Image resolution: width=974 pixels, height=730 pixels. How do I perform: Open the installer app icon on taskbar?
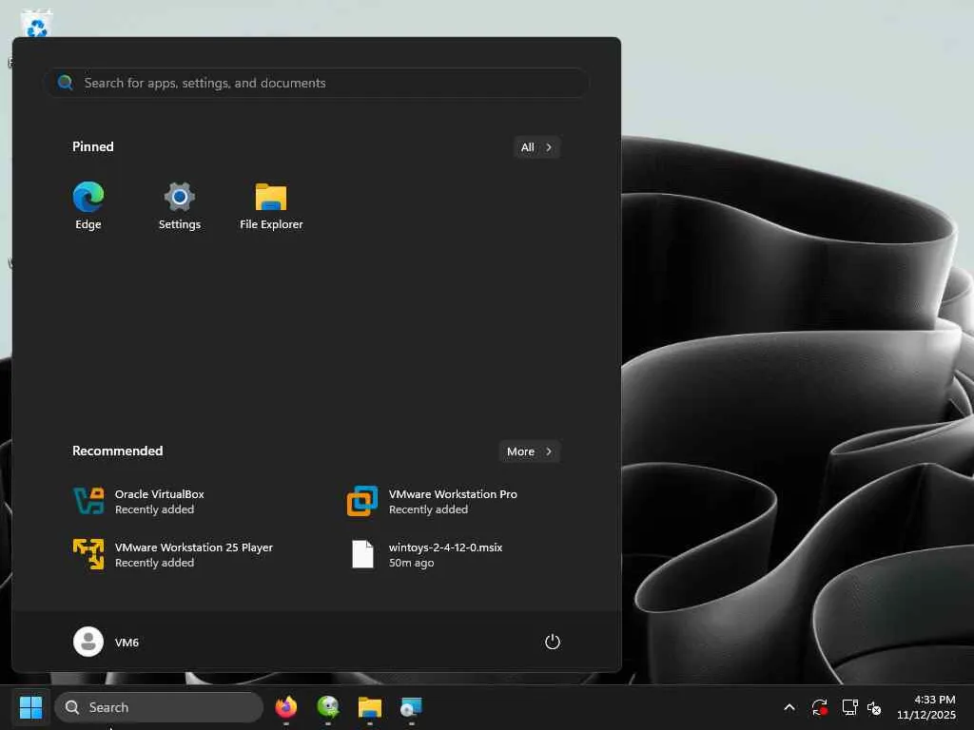tap(411, 707)
